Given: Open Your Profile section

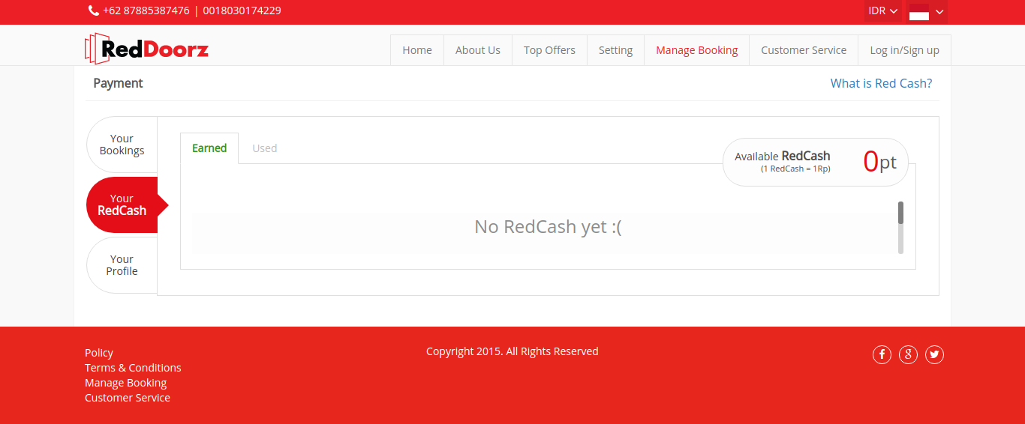Looking at the screenshot, I should (x=122, y=265).
